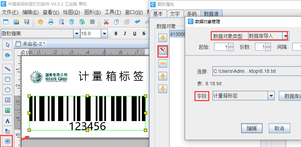Image resolution: width=301 pixels, height=147 pixels.
Task: Select the ellipse drawing tool
Action: tap(7, 89)
